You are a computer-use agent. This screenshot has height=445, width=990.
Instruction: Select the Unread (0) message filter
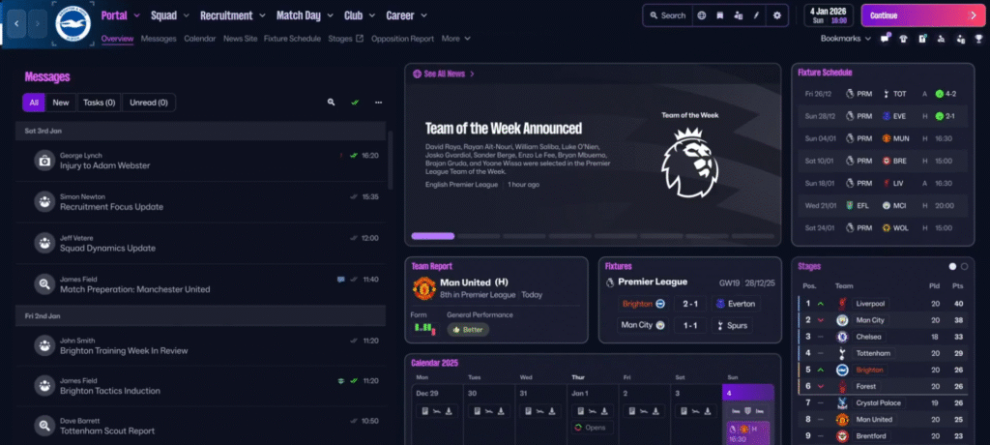149,103
